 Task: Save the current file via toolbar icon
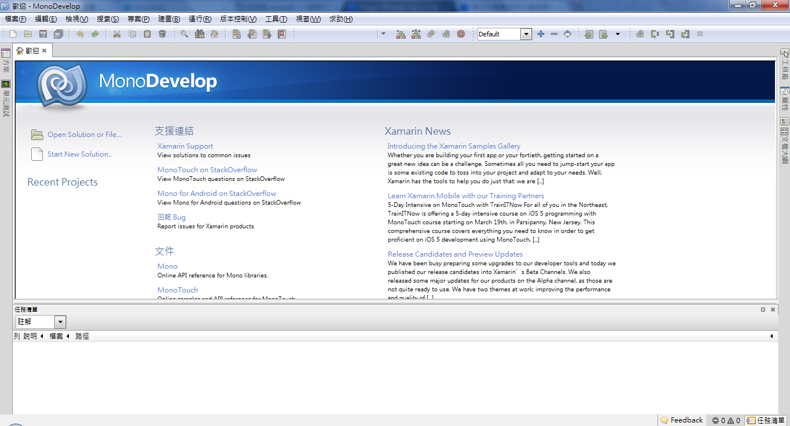[43, 34]
